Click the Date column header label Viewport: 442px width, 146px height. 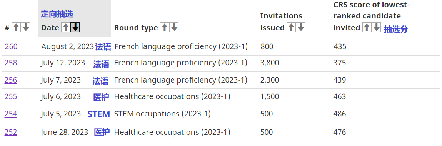50,28
